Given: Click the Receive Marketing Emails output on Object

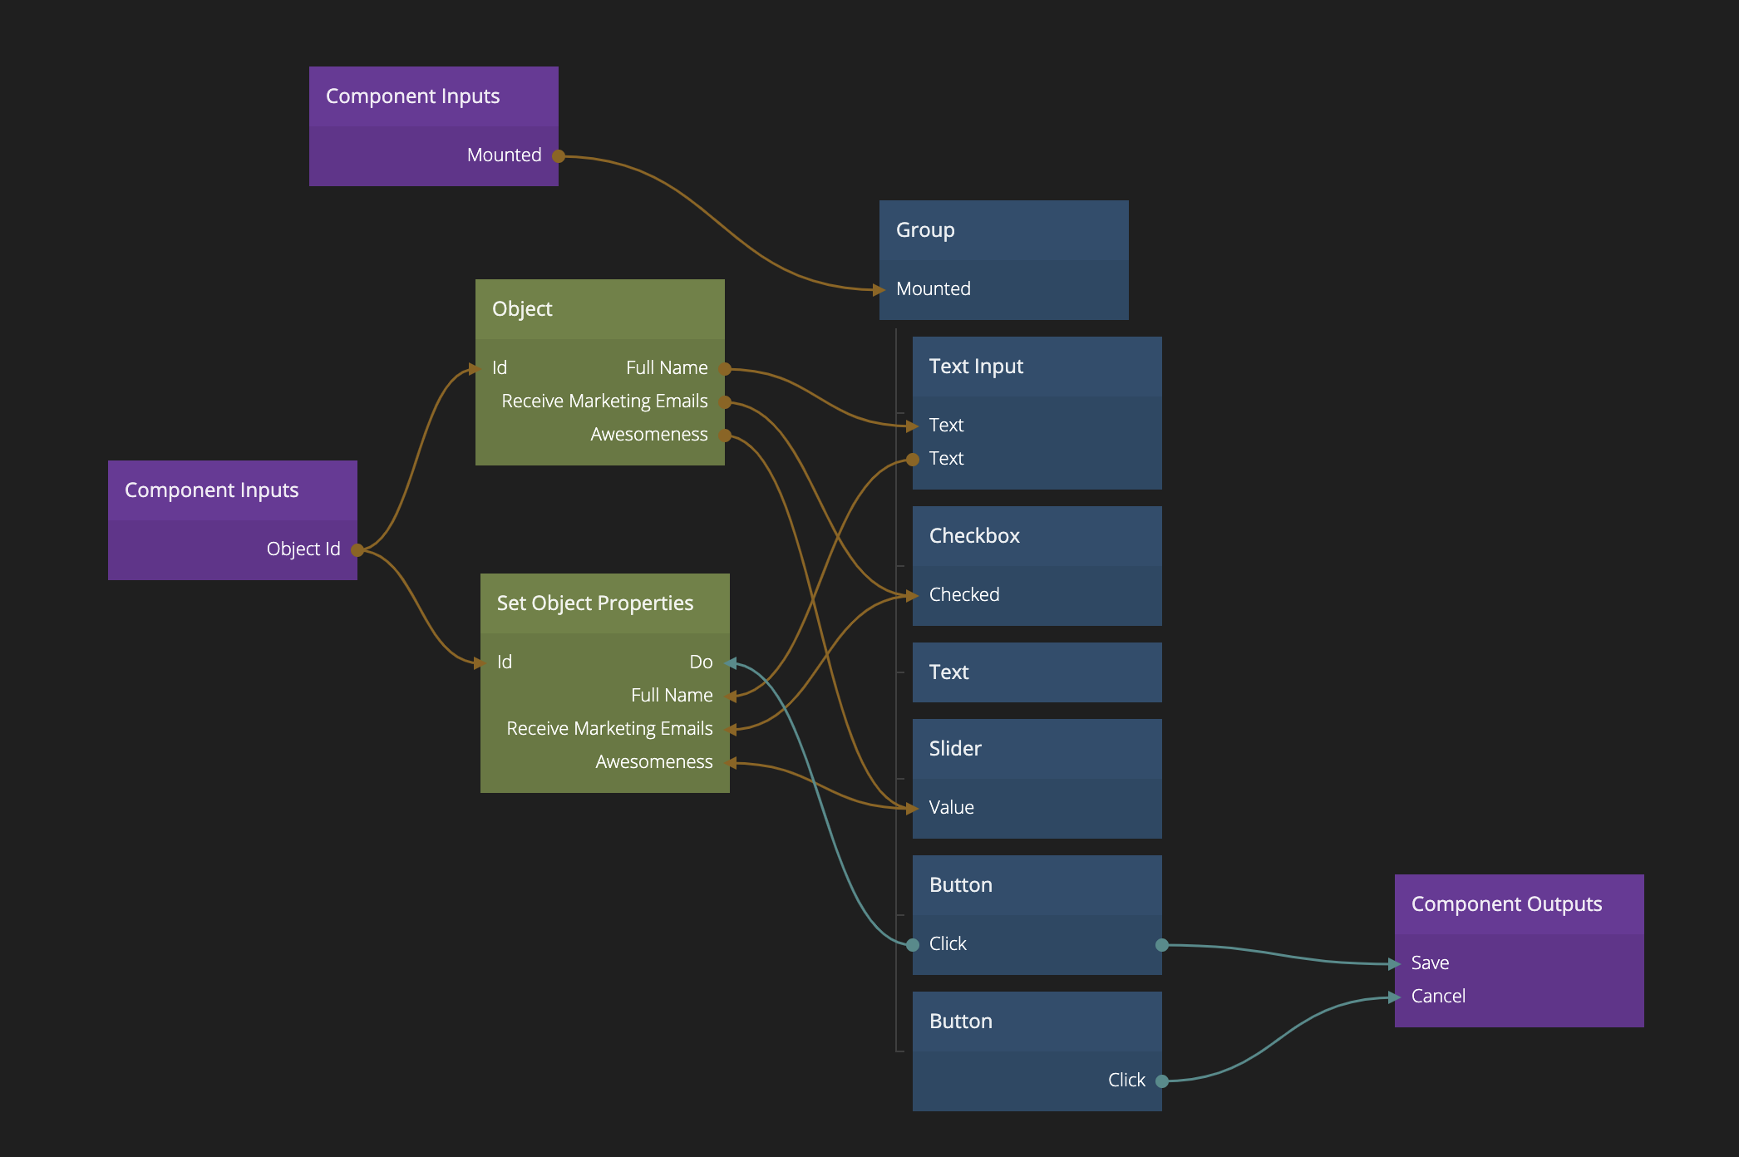Looking at the screenshot, I should (724, 402).
